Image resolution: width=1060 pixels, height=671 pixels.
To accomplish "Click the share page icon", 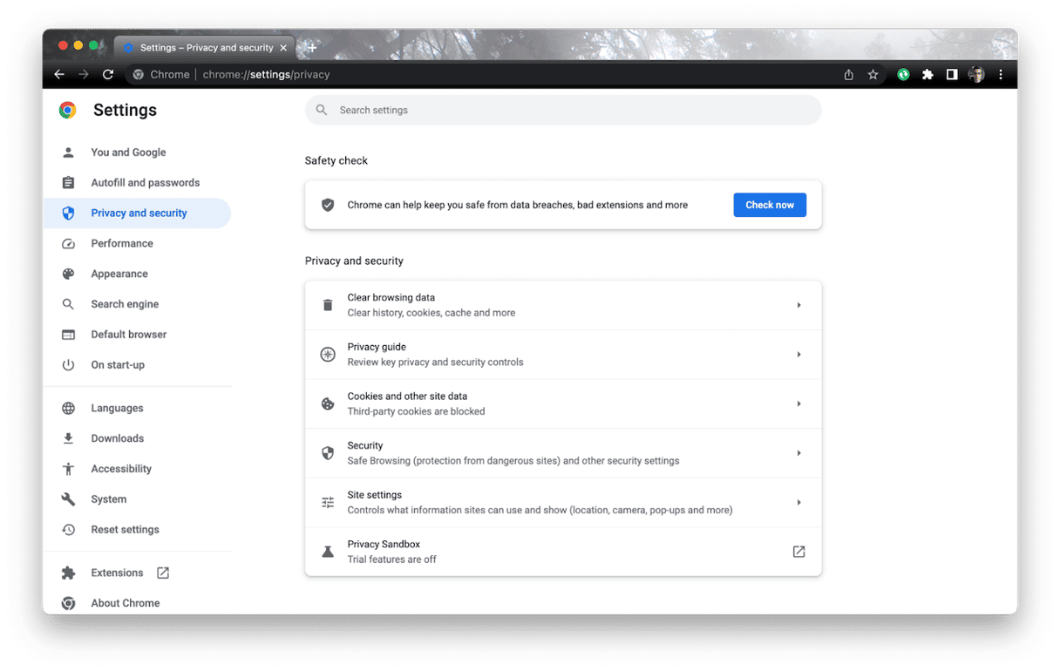I will pos(848,75).
